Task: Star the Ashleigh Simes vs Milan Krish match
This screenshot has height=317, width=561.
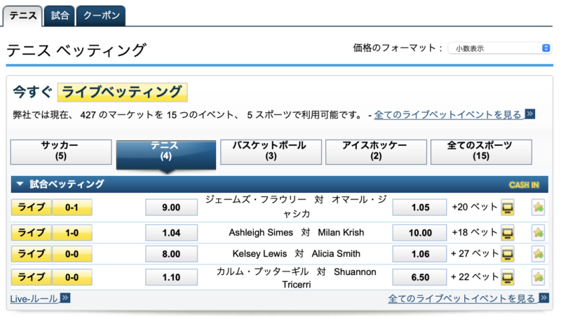Action: click(x=538, y=233)
